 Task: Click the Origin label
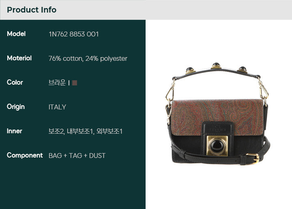click(x=16, y=107)
